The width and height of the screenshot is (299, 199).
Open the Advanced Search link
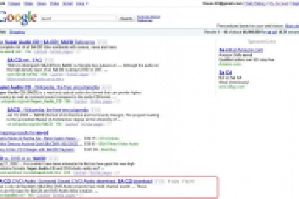pos(148,17)
